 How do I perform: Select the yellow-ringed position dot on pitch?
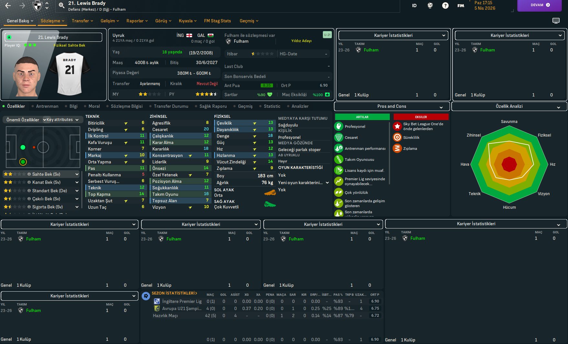(x=23, y=162)
